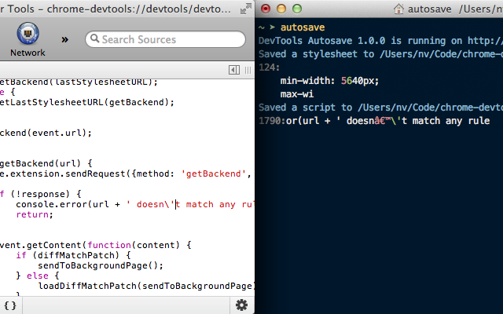
Task: Pretty print source with braces button
Action: tap(10, 305)
